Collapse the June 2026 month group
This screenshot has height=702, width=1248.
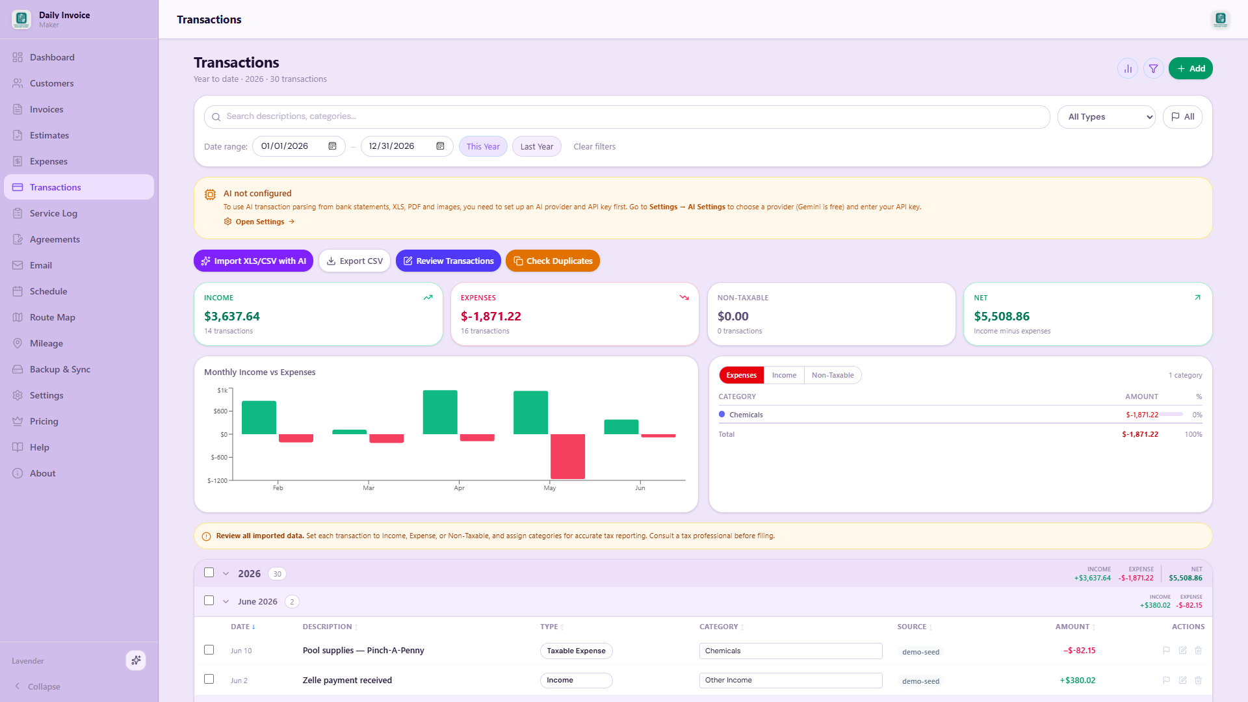pyautogui.click(x=226, y=601)
